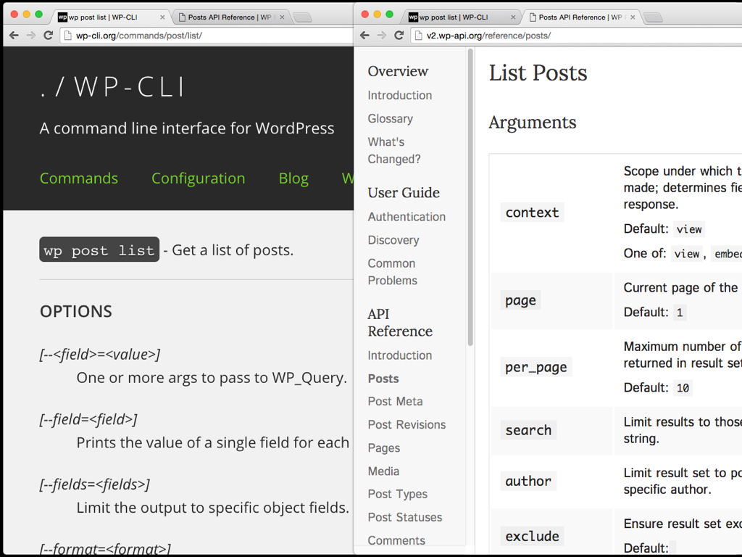Image resolution: width=742 pixels, height=557 pixels.
Task: Open the ./WP-CLI site title
Action: click(x=112, y=87)
